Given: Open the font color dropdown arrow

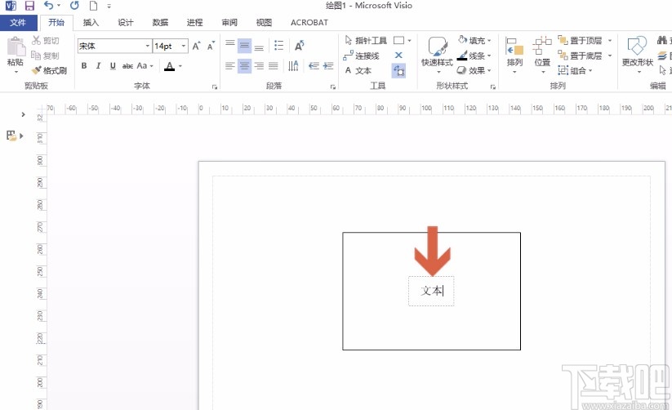Looking at the screenshot, I should (x=180, y=66).
